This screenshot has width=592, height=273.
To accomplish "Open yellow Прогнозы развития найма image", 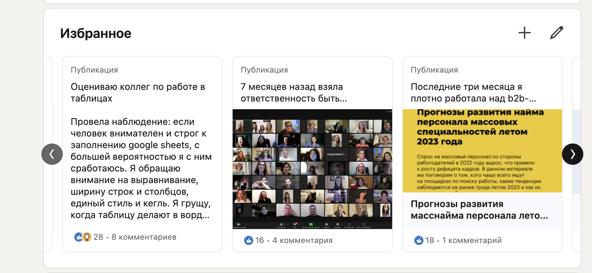I will click(x=483, y=151).
